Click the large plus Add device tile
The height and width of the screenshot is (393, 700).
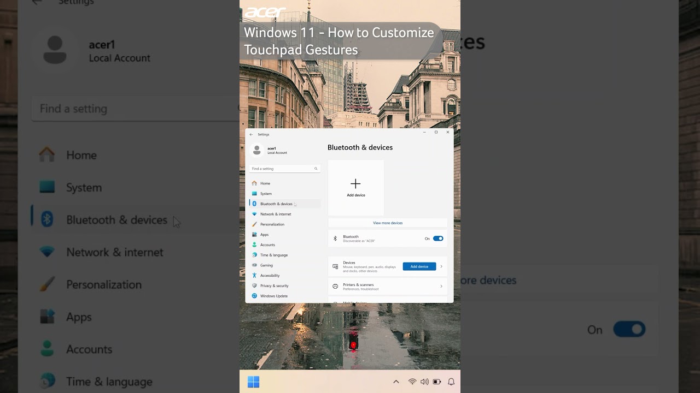coord(356,188)
